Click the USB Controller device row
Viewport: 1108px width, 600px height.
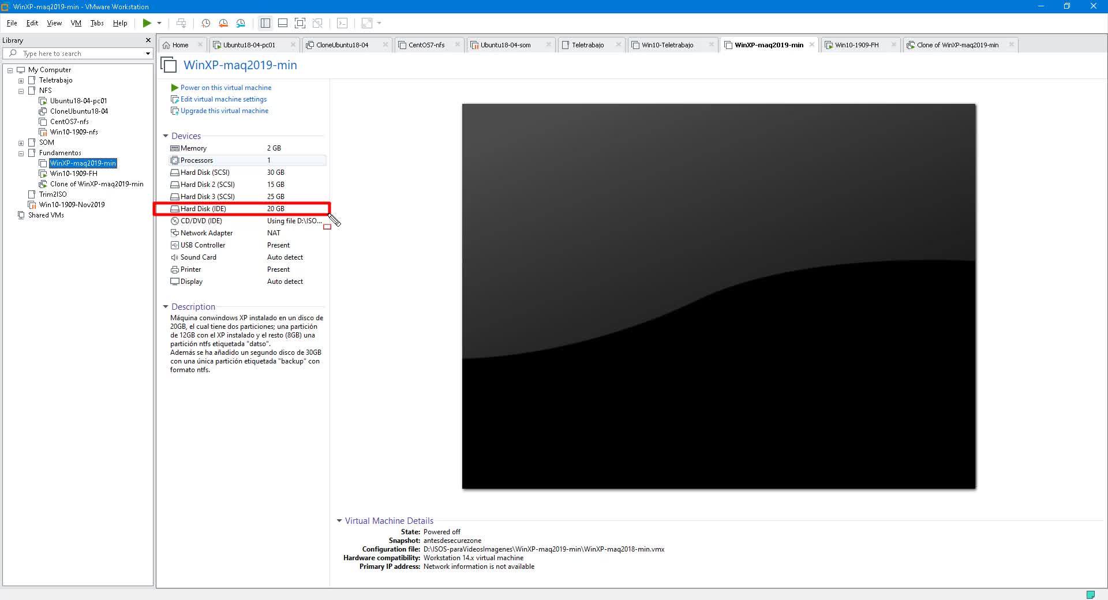[x=248, y=245]
